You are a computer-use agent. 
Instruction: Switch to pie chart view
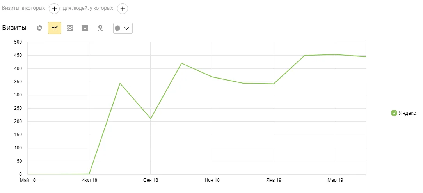click(39, 28)
